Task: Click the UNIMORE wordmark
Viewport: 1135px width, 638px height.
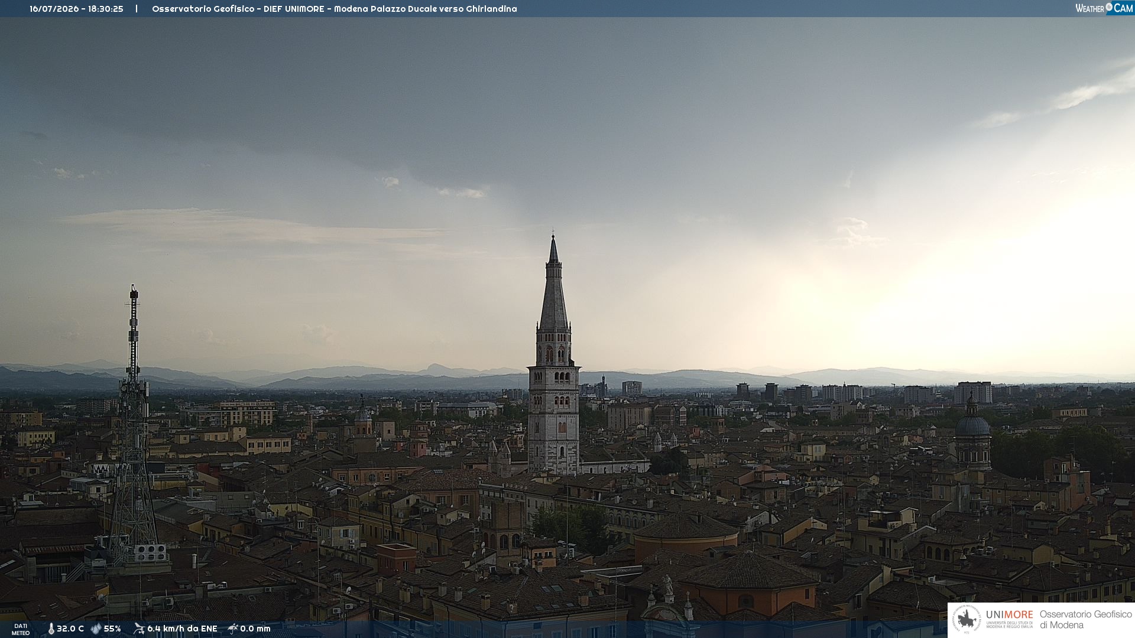Action: click(x=1009, y=615)
